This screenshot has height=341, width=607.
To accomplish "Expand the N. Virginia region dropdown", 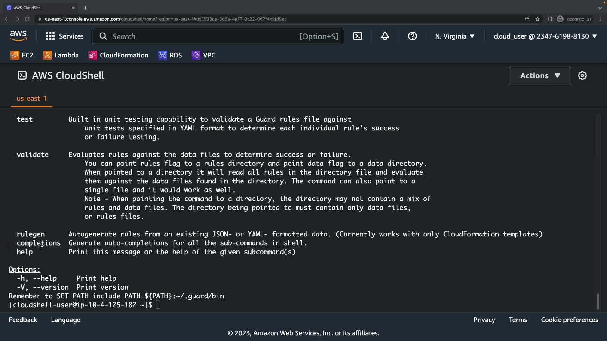I will 454,36.
